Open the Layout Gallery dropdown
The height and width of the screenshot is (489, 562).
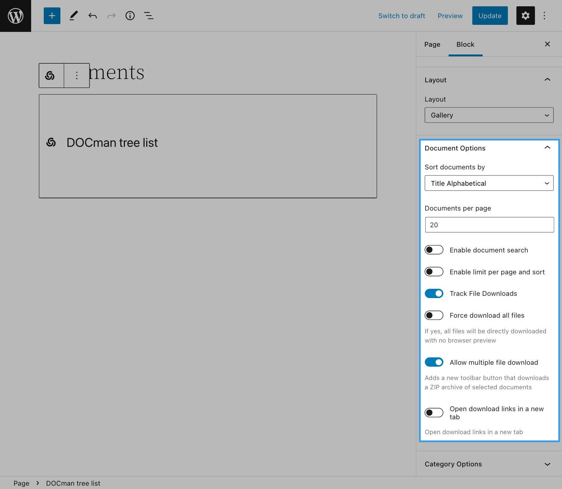click(x=489, y=115)
